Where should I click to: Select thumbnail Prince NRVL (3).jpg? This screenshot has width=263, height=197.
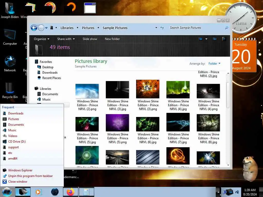pyautogui.click(x=117, y=90)
